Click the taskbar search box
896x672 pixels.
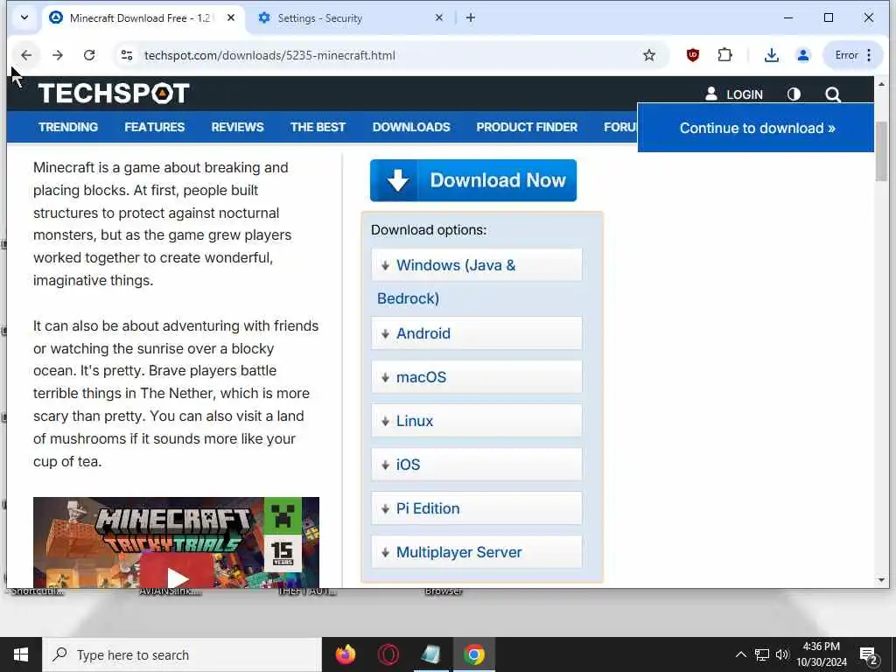(182, 654)
